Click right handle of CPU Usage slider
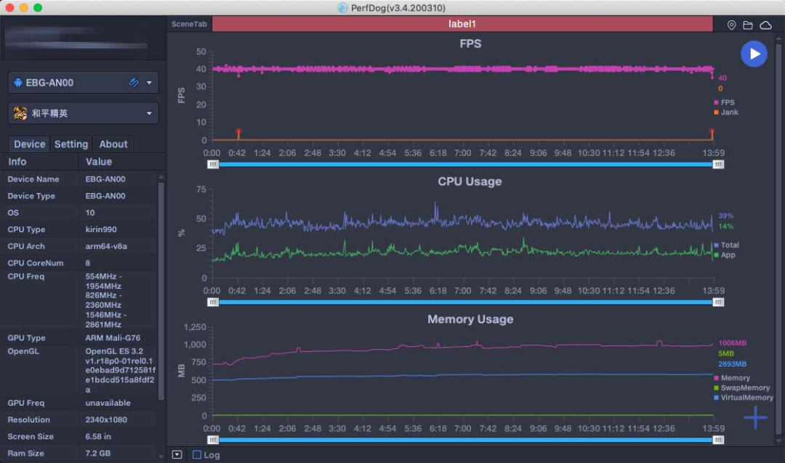The height and width of the screenshot is (463, 785). pyautogui.click(x=718, y=302)
